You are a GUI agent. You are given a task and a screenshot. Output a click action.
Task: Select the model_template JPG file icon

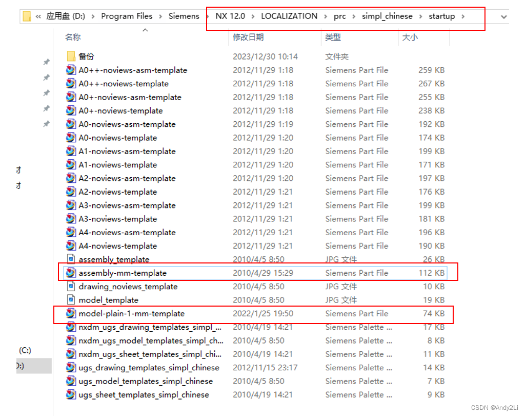tap(71, 299)
